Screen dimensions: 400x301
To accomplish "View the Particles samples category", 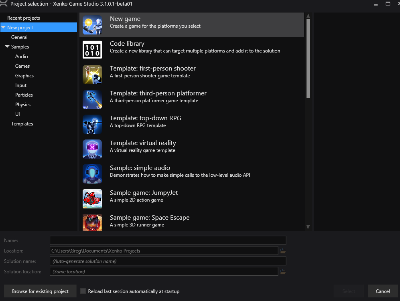I will pyautogui.click(x=24, y=95).
